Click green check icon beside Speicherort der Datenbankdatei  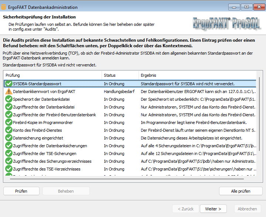point(8,99)
